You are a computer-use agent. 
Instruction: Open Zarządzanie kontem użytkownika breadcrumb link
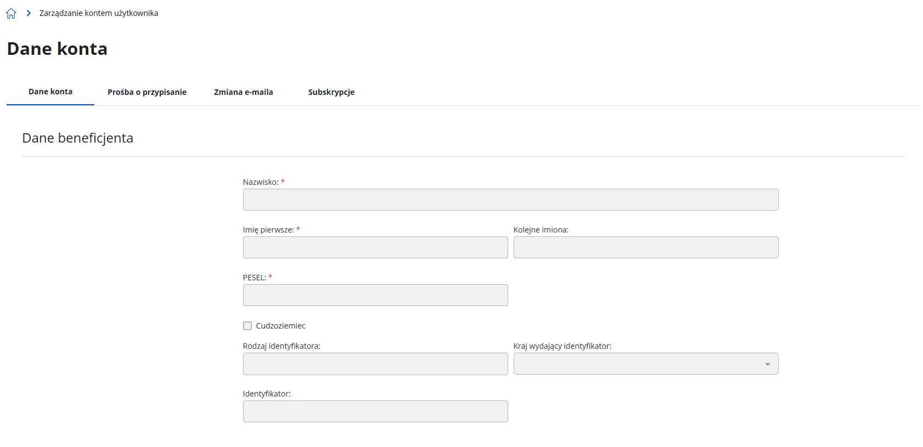coord(99,13)
